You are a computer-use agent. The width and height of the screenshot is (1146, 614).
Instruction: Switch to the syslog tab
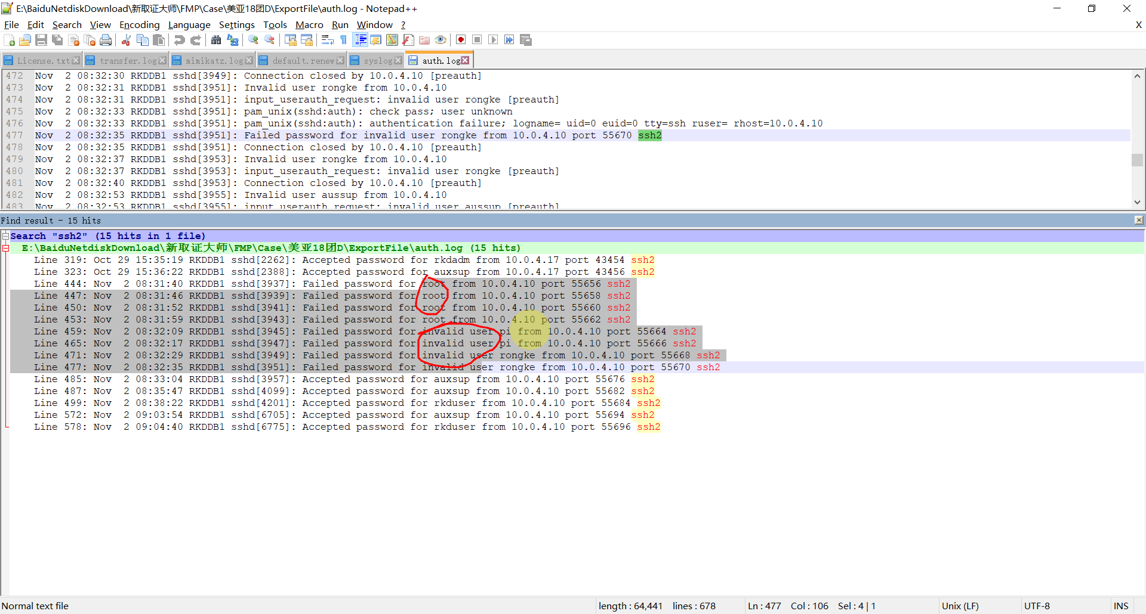click(376, 61)
